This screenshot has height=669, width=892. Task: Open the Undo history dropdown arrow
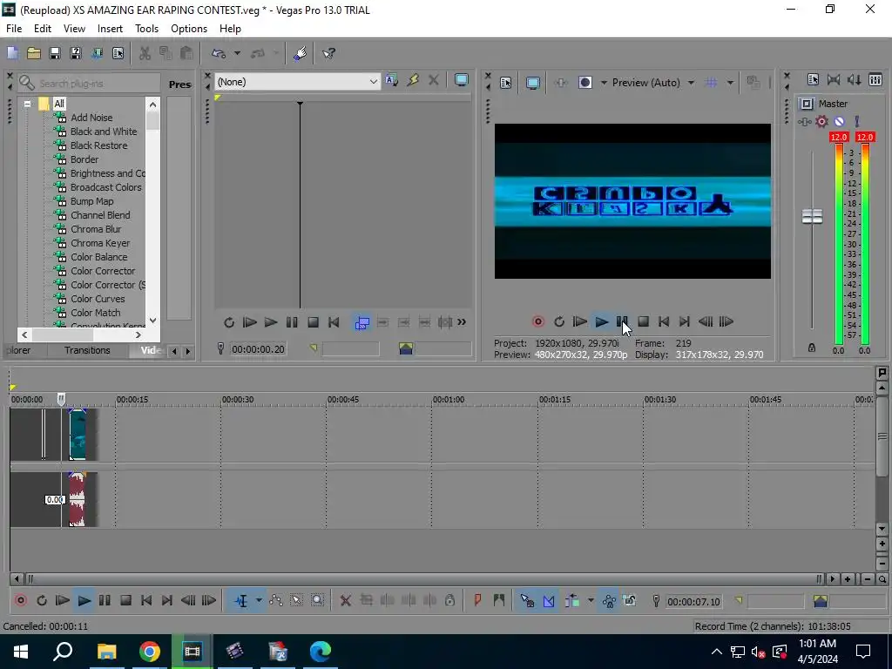(x=237, y=53)
